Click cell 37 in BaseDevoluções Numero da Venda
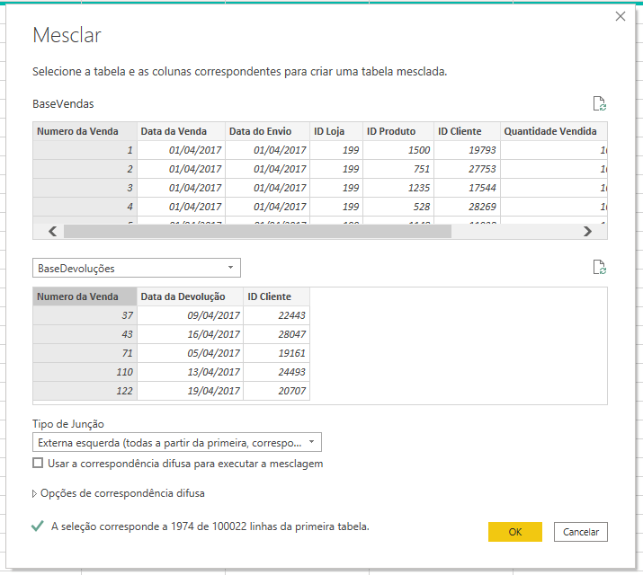The image size is (643, 575). tap(85, 315)
